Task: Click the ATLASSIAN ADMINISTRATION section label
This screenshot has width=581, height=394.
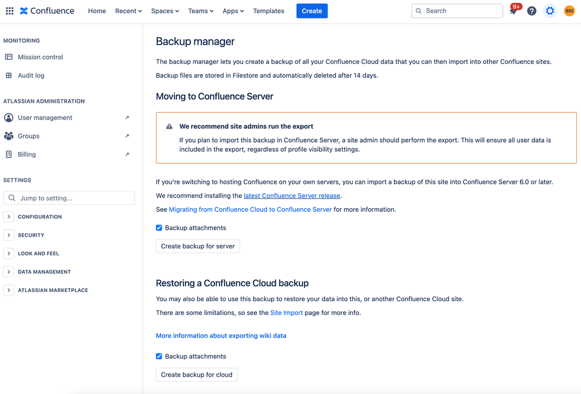Action: click(44, 102)
